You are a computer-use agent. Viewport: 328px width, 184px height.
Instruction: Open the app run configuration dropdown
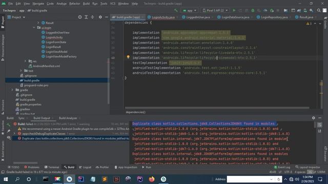[x=189, y=10]
